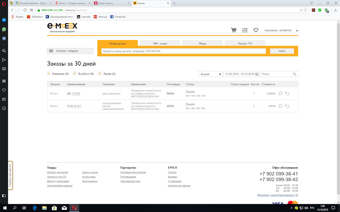The height and width of the screenshot is (212, 340).
Task: Open Оплата footer link
Action: (x=172, y=172)
